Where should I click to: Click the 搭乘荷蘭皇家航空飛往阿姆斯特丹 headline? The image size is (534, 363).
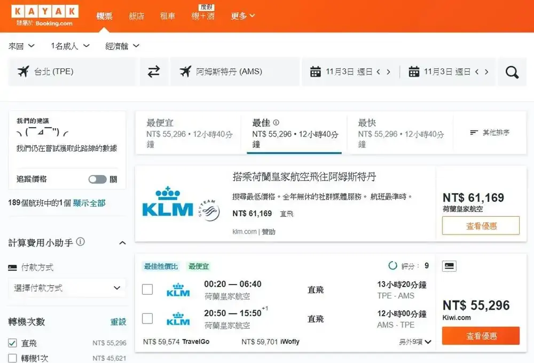[304, 177]
